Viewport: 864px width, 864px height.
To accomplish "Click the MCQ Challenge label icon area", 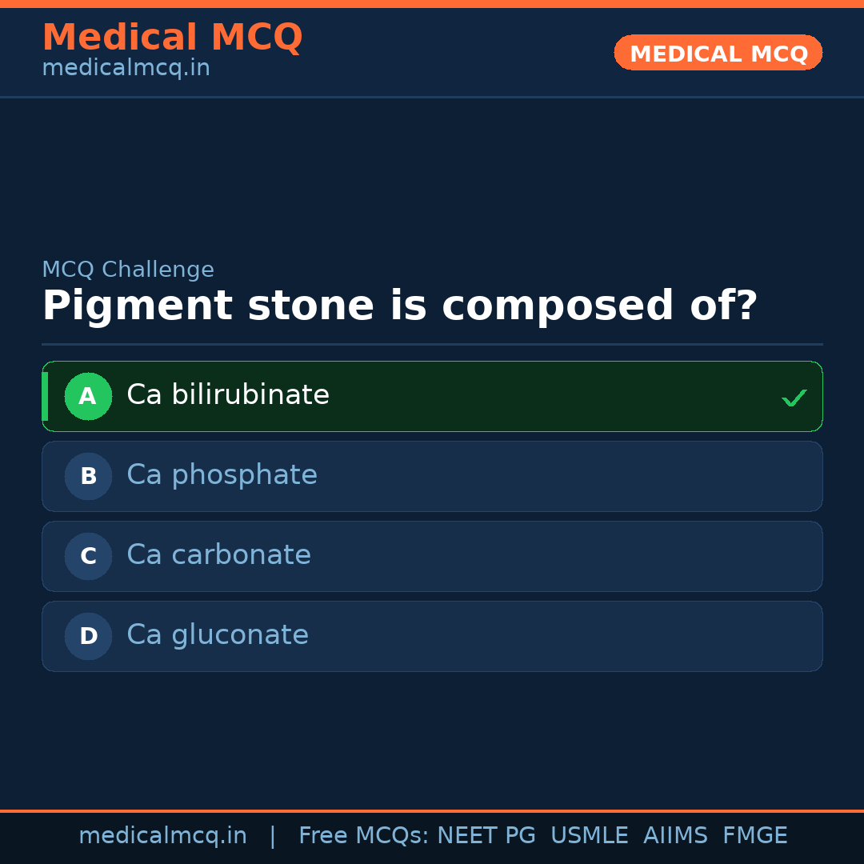I will [128, 269].
